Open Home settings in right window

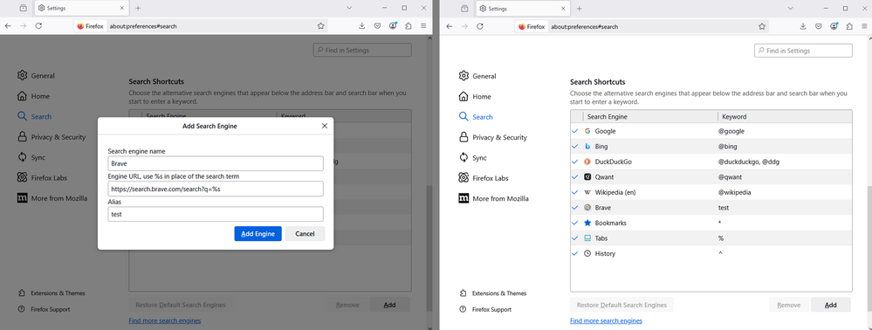coord(476,97)
